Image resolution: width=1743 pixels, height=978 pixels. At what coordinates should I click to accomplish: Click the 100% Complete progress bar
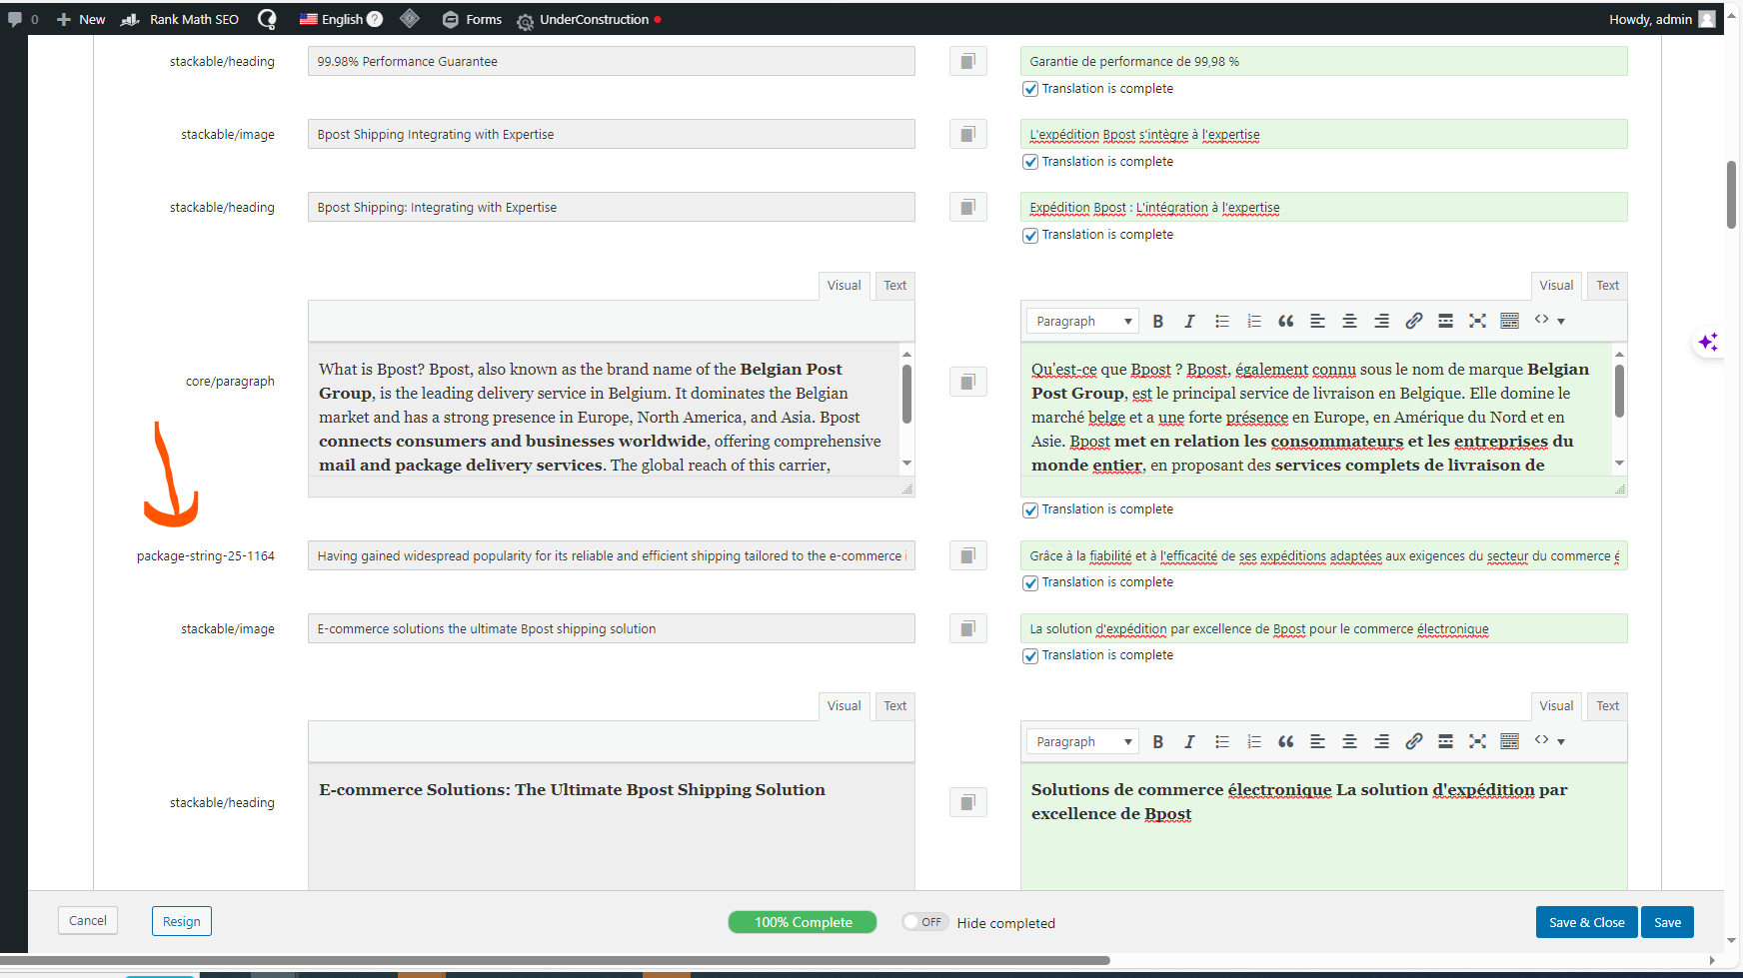pyautogui.click(x=803, y=922)
